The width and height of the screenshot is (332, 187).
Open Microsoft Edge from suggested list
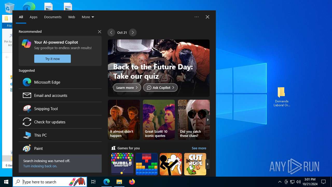(x=60, y=82)
